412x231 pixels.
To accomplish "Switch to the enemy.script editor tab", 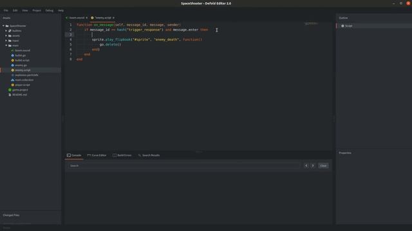I will 103,18.
